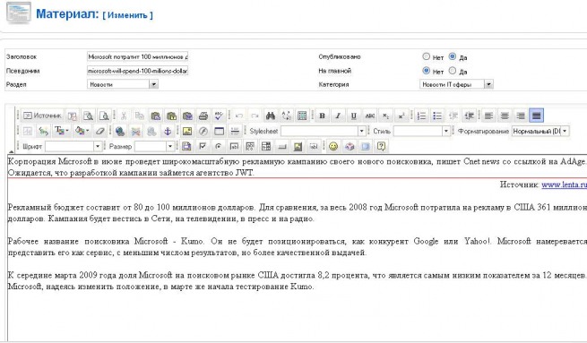Image resolution: width=587 pixels, height=343 pixels.
Task: Open the Категория dropdown
Action: click(x=456, y=84)
